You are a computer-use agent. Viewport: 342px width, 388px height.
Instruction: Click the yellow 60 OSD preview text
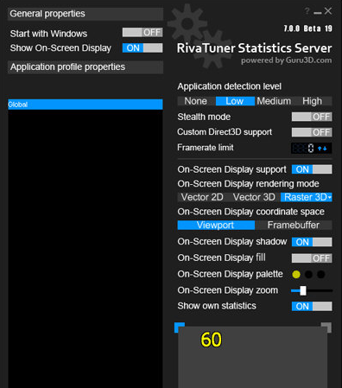[211, 340]
